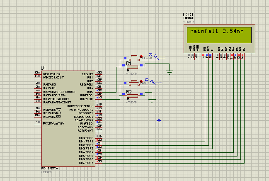Click the RA0/AN0 pin label
Viewport: 269px width, 181px height.
[x=49, y=85]
